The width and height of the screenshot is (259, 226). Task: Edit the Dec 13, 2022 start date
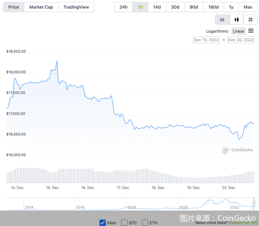point(206,40)
